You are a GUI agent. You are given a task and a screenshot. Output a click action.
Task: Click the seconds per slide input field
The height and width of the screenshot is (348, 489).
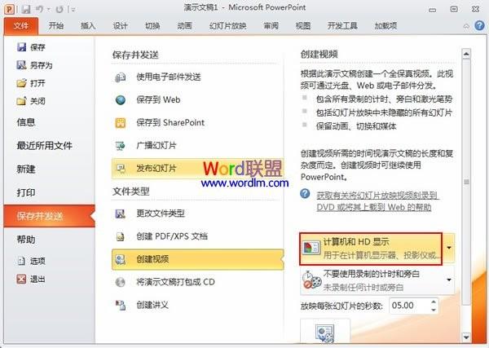(410, 306)
